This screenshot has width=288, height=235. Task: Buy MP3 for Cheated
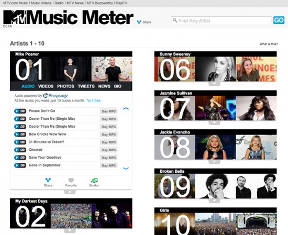[109, 150]
